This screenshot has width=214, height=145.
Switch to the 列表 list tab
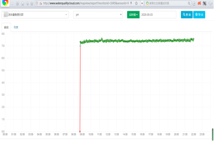coord(16,27)
